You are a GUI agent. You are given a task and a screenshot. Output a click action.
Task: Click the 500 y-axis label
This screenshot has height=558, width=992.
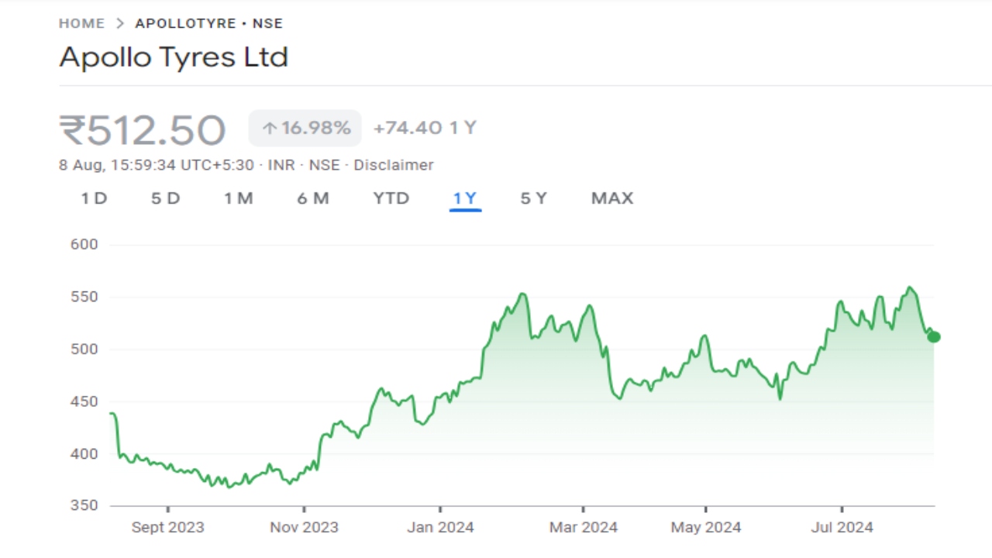[x=84, y=350]
